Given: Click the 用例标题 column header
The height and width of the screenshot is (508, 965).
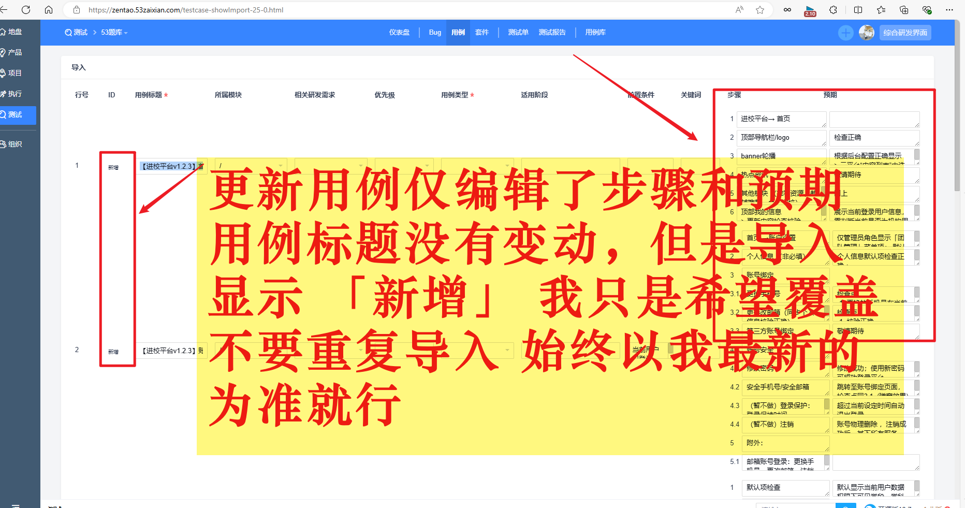Looking at the screenshot, I should pyautogui.click(x=149, y=95).
